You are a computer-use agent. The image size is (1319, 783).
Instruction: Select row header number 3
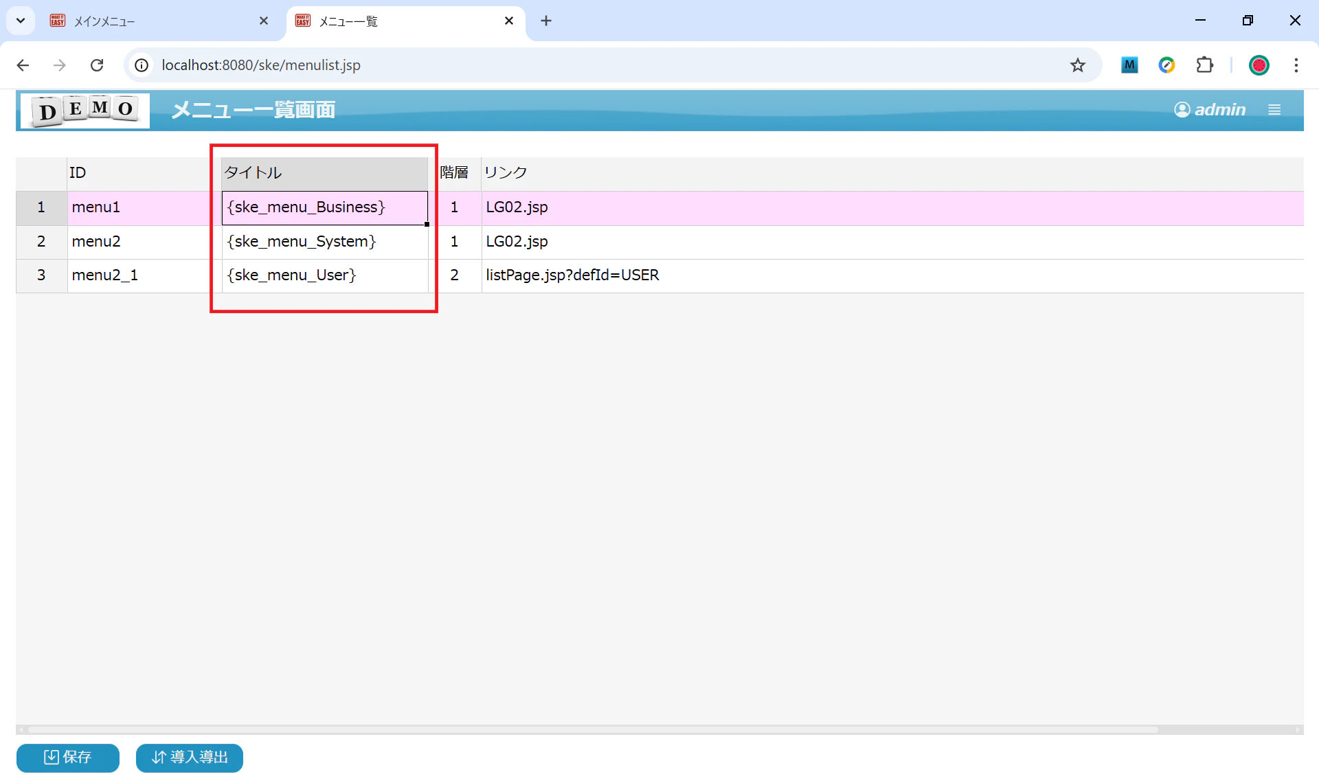41,275
